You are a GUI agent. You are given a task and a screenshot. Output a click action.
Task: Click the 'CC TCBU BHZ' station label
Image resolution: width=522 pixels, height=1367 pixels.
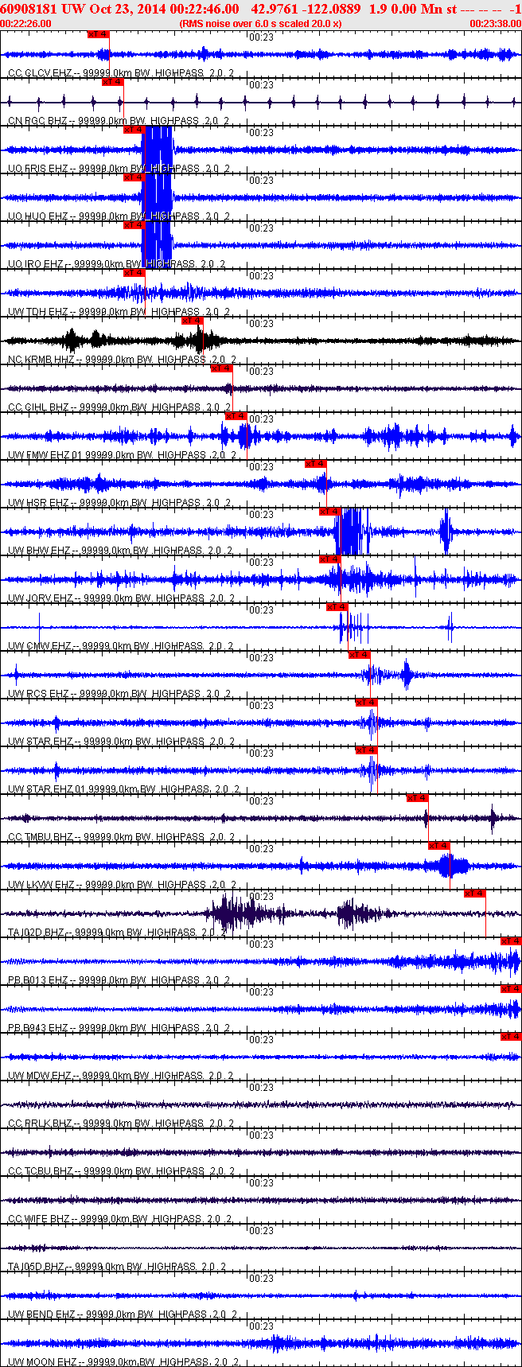(40, 1171)
